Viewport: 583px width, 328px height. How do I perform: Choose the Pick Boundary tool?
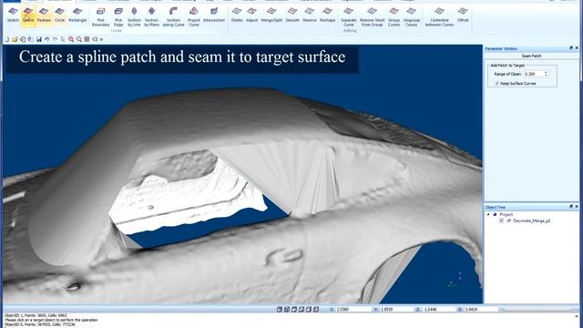point(101,17)
